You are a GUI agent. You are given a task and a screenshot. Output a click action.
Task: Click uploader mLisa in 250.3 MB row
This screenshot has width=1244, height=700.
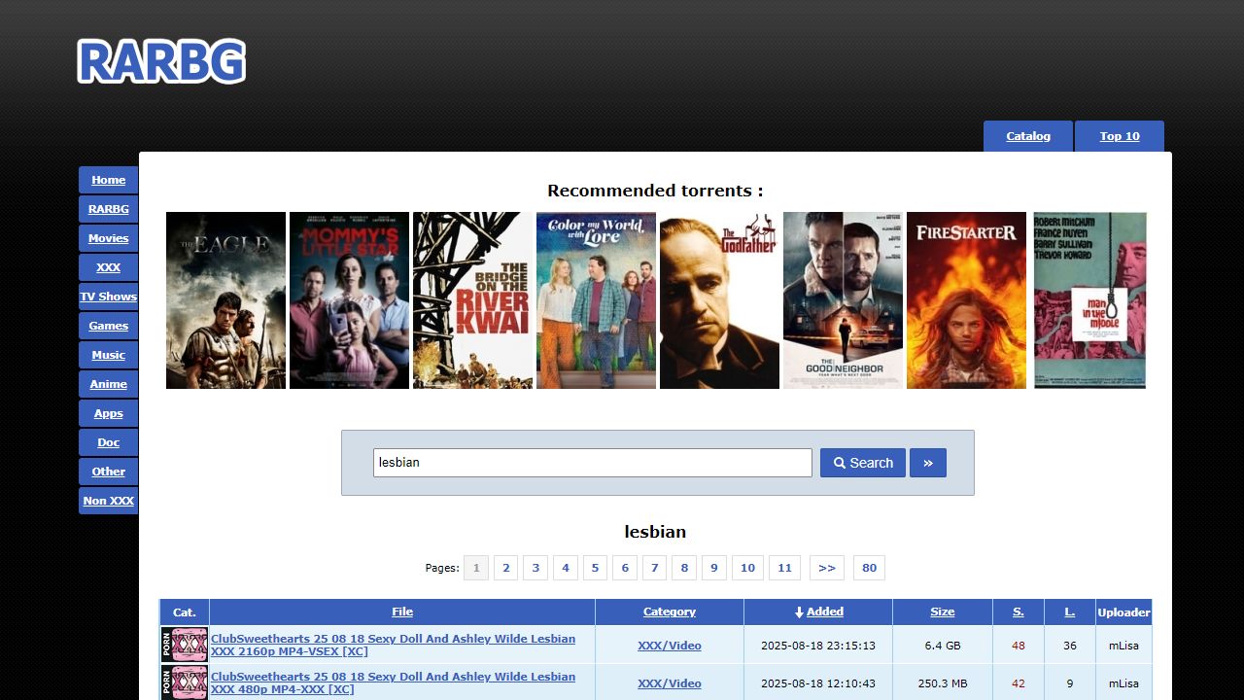tap(1123, 683)
